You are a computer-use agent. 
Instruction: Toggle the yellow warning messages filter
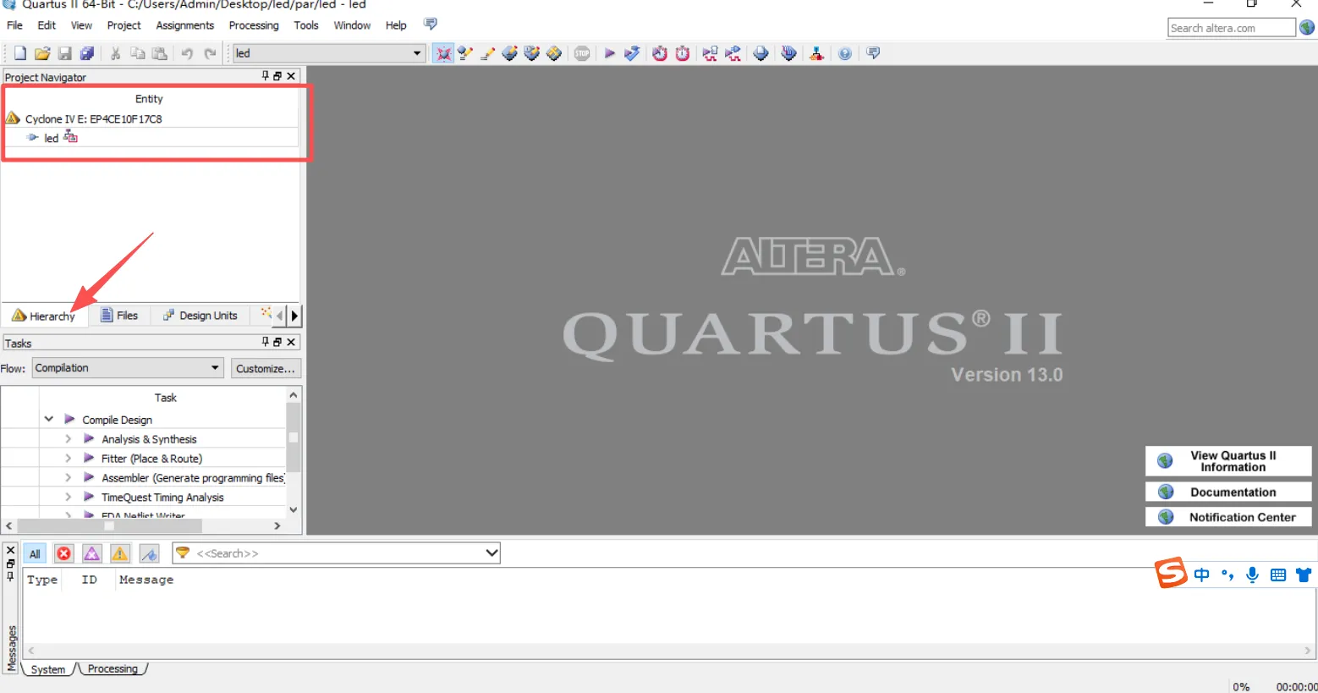coord(120,553)
